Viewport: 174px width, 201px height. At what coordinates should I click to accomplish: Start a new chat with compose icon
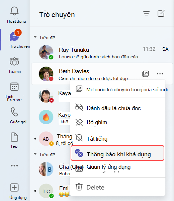point(161,13)
